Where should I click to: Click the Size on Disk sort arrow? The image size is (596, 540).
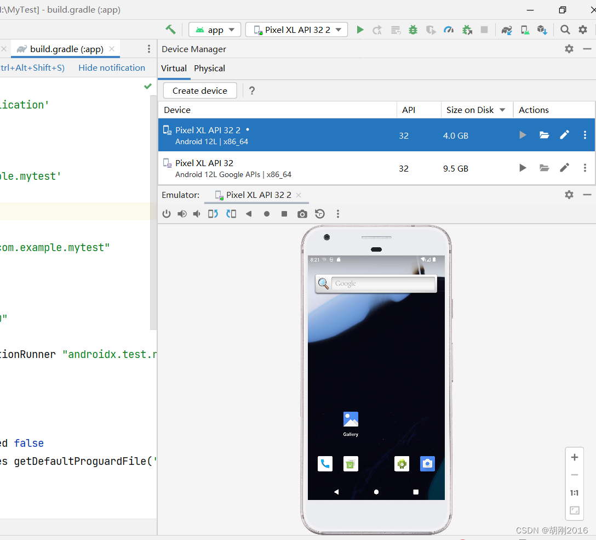coord(502,110)
